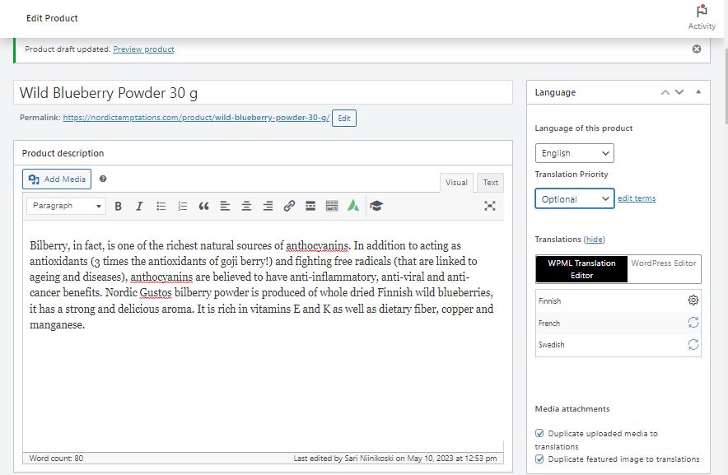Toggle bold formatting in the editor toolbar
The width and height of the screenshot is (728, 475).
[118, 206]
